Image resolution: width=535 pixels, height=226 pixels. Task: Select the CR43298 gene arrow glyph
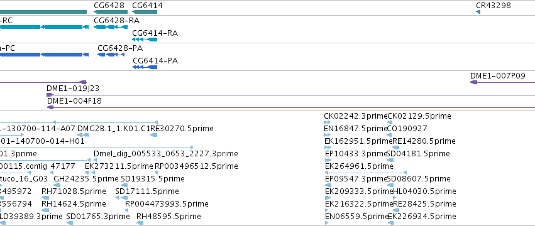pyautogui.click(x=478, y=12)
